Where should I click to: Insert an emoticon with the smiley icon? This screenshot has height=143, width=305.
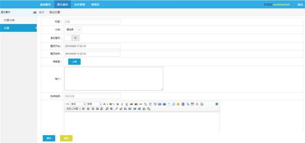[x=178, y=104]
